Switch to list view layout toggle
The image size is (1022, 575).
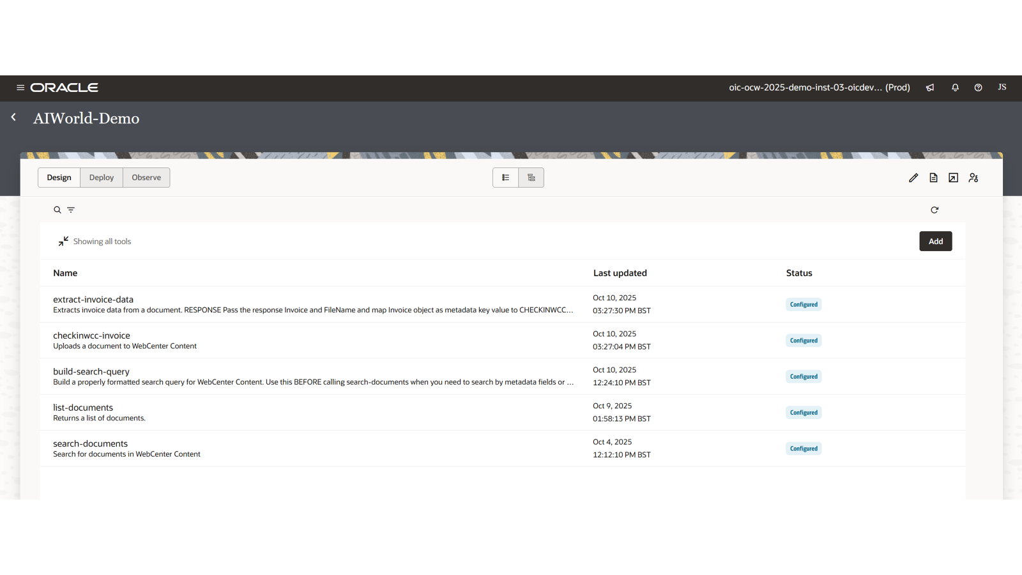tap(505, 178)
